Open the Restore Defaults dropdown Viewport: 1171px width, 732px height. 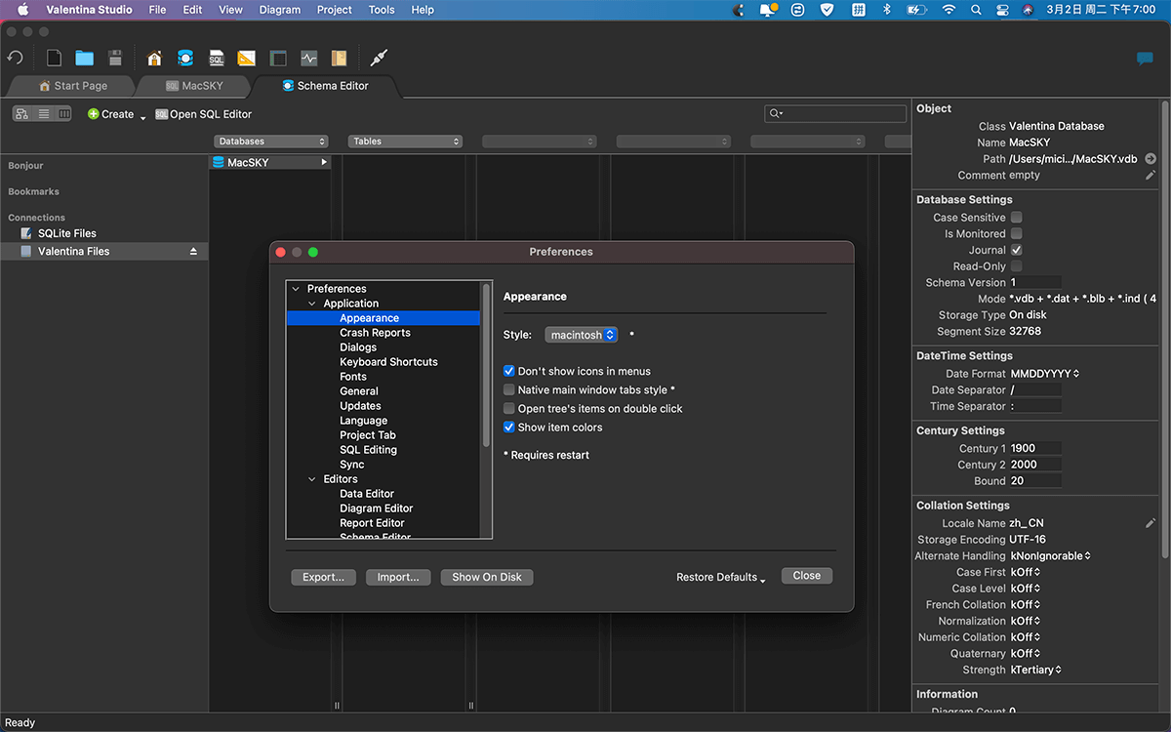coord(721,578)
